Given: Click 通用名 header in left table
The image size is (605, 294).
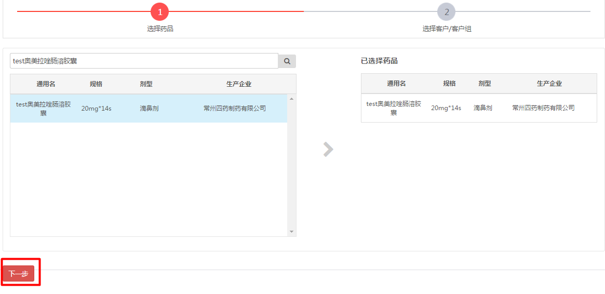Looking at the screenshot, I should 46,84.
